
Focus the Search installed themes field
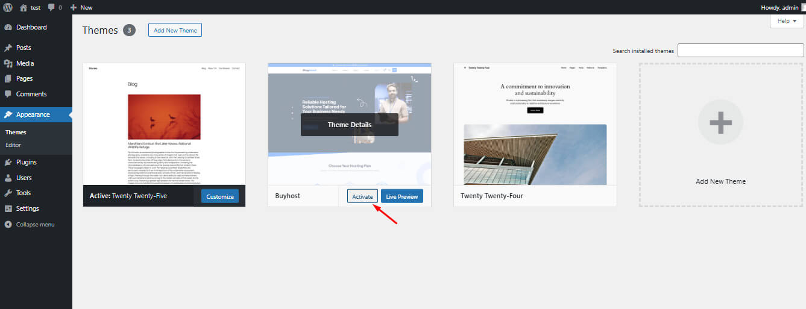[741, 51]
